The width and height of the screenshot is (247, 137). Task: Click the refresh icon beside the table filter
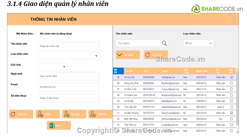click(147, 55)
